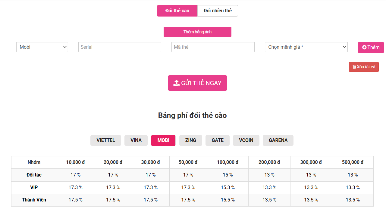Switch to the Đổi thẻ cào tab
Screen dimensions: 386x212
coord(177,11)
